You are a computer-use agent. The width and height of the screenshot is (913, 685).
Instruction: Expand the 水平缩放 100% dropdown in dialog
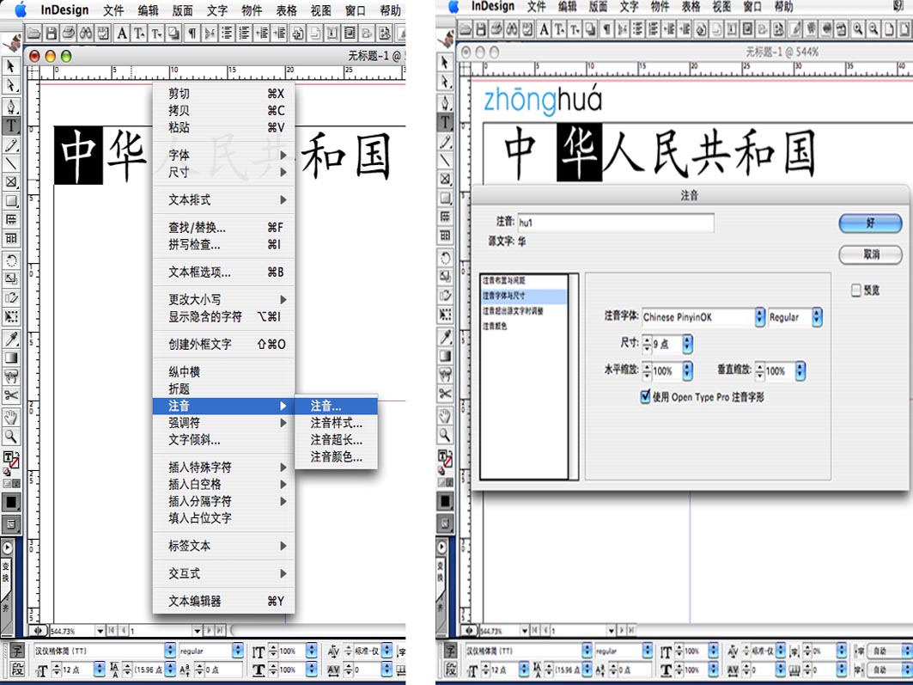(687, 371)
